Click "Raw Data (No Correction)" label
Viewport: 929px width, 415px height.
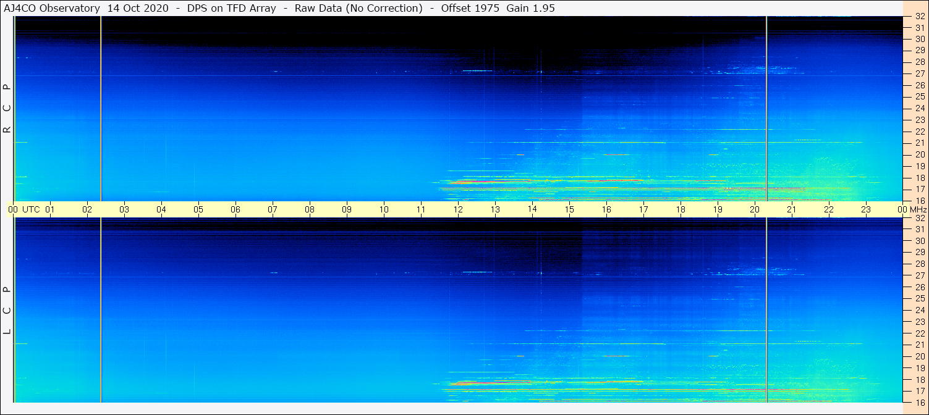(x=358, y=8)
